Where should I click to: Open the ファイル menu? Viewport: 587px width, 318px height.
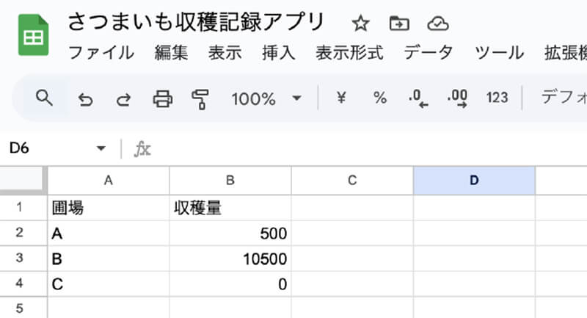(101, 53)
